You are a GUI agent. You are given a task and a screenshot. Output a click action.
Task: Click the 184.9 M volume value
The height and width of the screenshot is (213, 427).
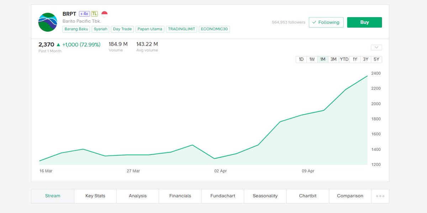coord(118,44)
